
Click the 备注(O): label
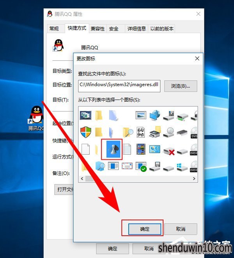click(x=61, y=173)
